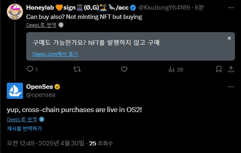Reply to Honeylab's tweet via comment icon
This screenshot has width=241, height=153.
[30, 69]
